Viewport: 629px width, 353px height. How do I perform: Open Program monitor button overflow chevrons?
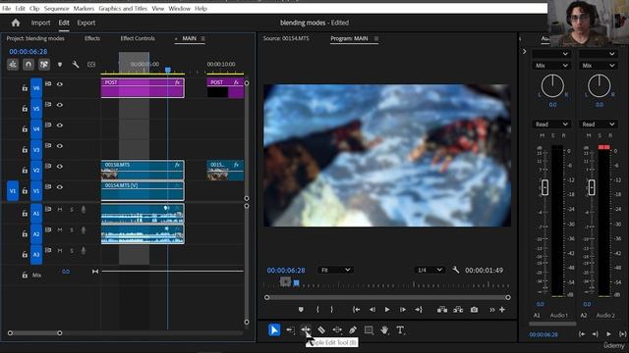pos(491,310)
